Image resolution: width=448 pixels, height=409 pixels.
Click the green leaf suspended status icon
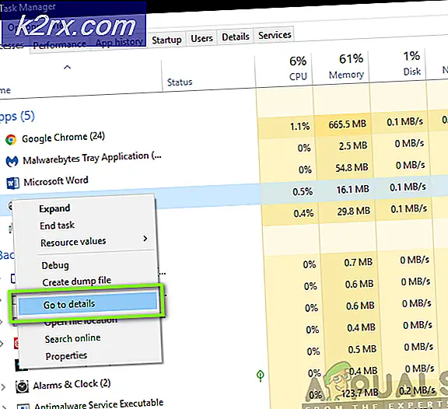[x=261, y=376]
